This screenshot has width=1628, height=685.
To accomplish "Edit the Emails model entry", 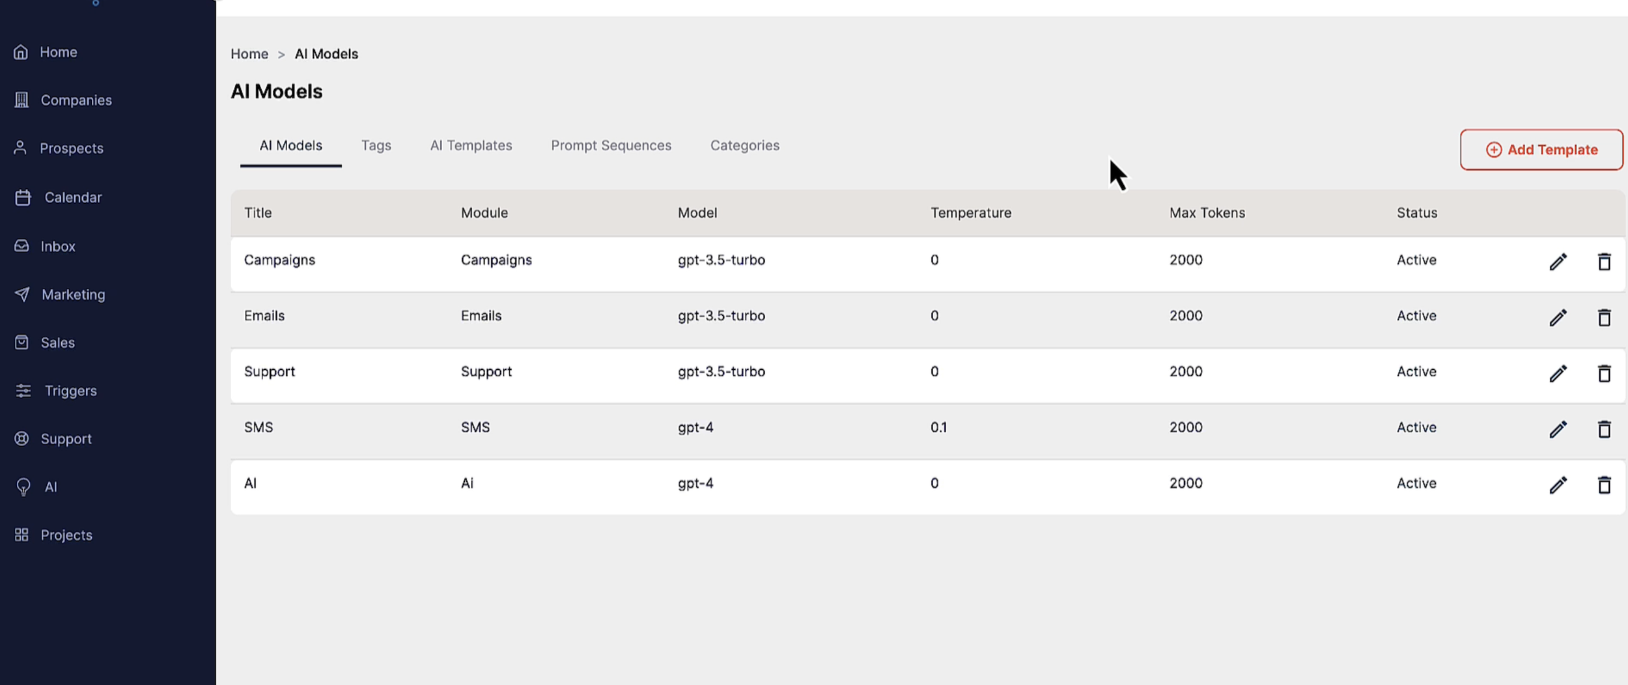I will tap(1558, 318).
